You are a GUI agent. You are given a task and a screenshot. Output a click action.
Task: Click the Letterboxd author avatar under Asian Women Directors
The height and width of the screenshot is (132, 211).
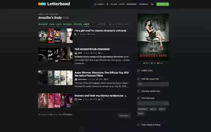[76, 79]
